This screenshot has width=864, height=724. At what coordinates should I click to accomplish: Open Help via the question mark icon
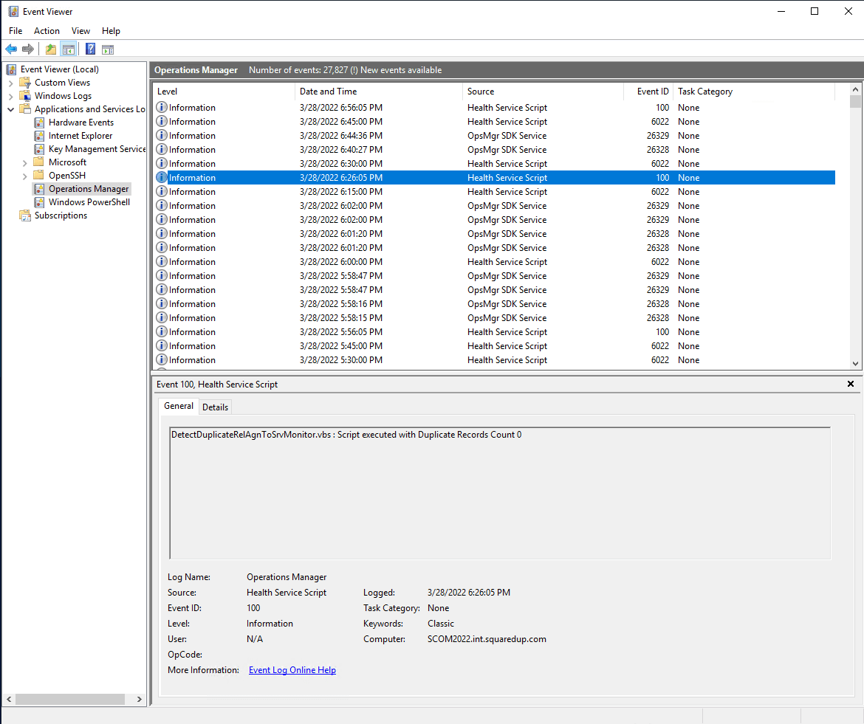coord(90,49)
